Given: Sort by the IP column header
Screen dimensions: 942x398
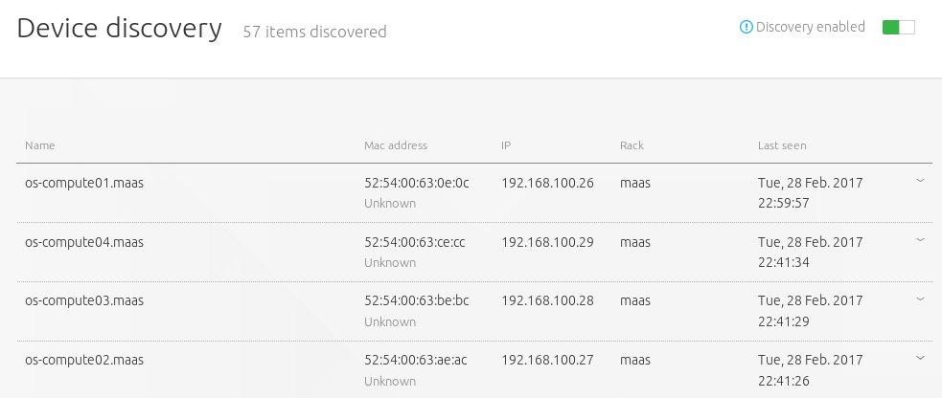Looking at the screenshot, I should 506,145.
